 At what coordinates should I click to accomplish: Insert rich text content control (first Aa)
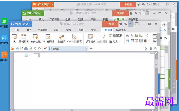pos(128,35)
